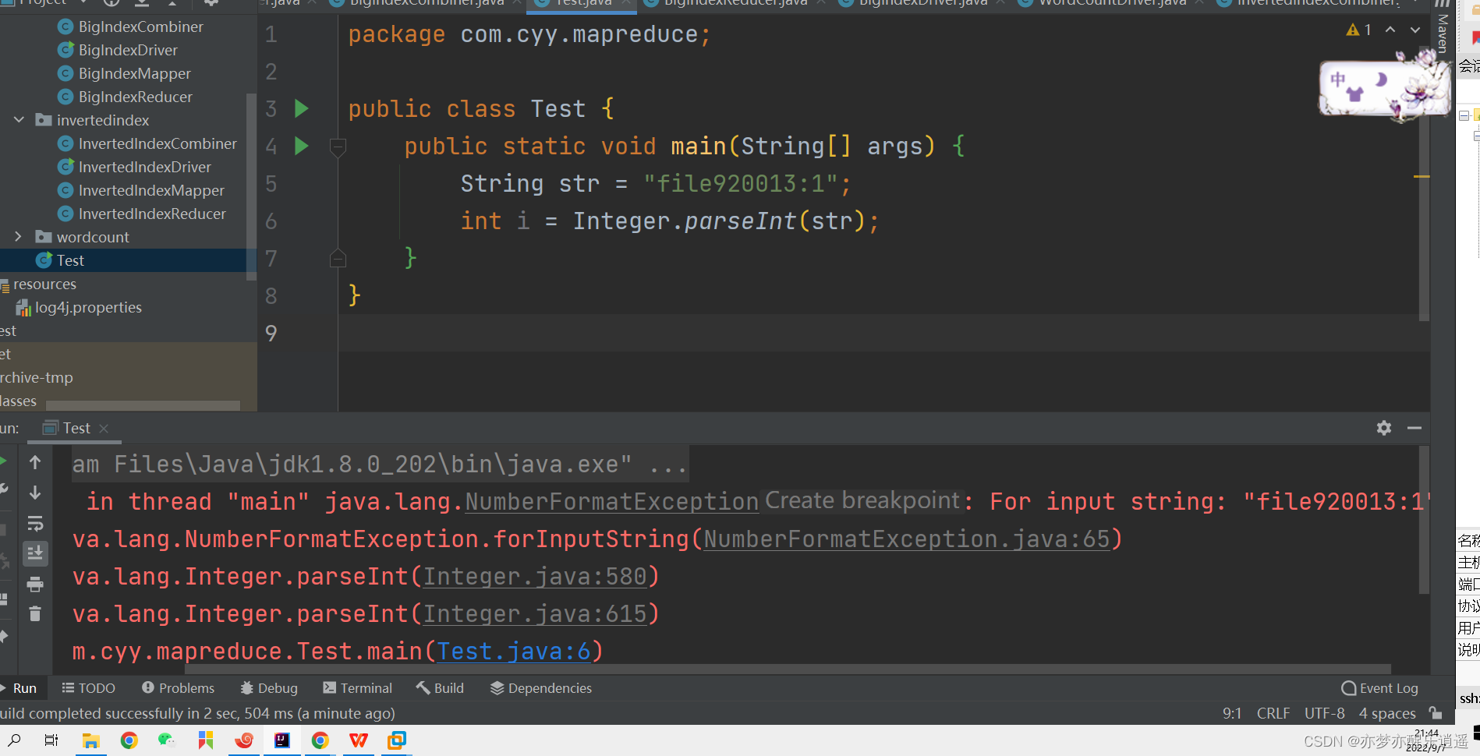Image resolution: width=1480 pixels, height=756 pixels.
Task: Close the Test run tab
Action: pyautogui.click(x=104, y=429)
